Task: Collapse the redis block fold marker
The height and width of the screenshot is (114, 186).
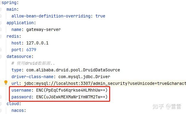Action: tap(1, 36)
